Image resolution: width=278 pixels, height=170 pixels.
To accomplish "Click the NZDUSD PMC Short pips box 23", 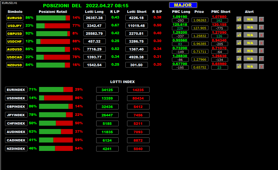I will [219, 68].
